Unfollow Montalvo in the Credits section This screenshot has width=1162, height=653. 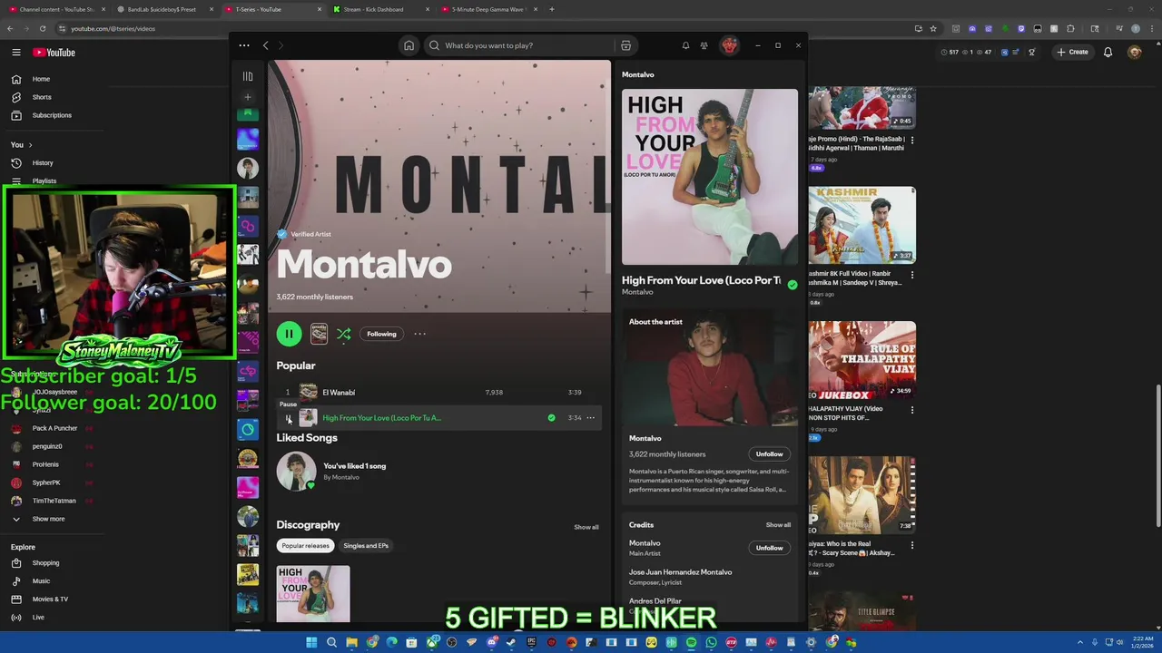pyautogui.click(x=769, y=548)
